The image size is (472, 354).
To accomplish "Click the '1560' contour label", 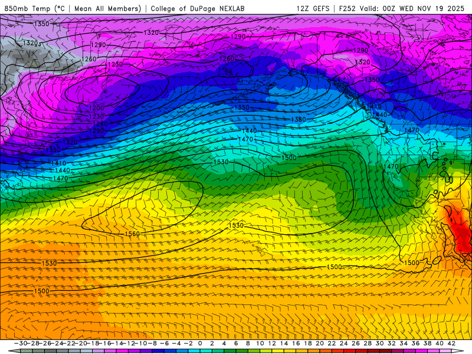I will [132, 234].
